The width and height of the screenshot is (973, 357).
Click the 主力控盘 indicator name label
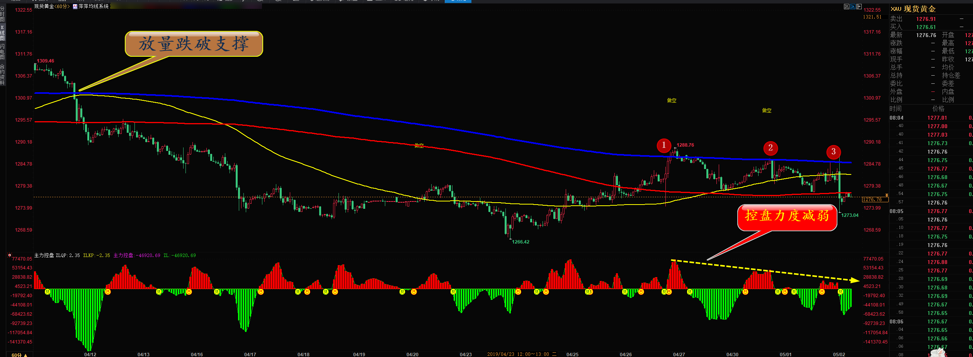(x=44, y=255)
